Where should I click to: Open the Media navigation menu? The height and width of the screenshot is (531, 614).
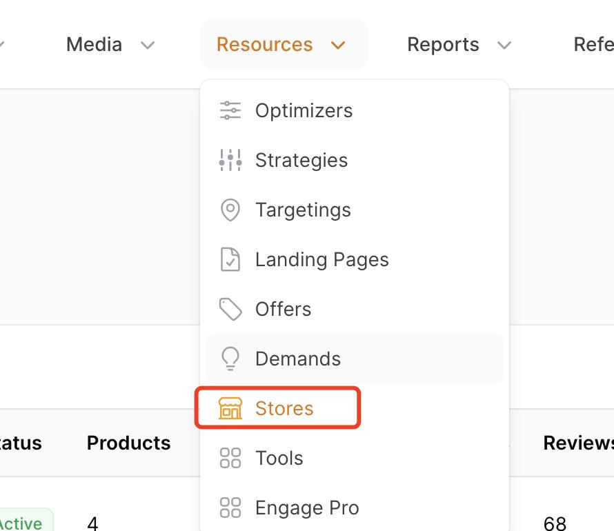point(94,45)
